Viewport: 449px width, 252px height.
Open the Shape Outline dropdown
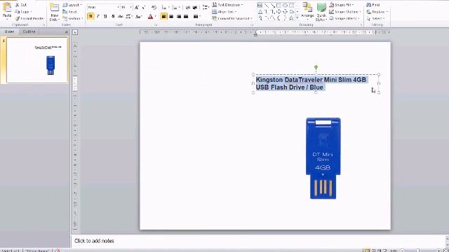344,12
